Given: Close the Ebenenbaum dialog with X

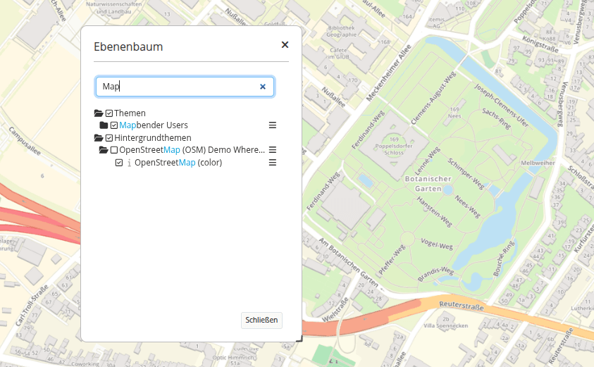Looking at the screenshot, I should click(x=285, y=45).
